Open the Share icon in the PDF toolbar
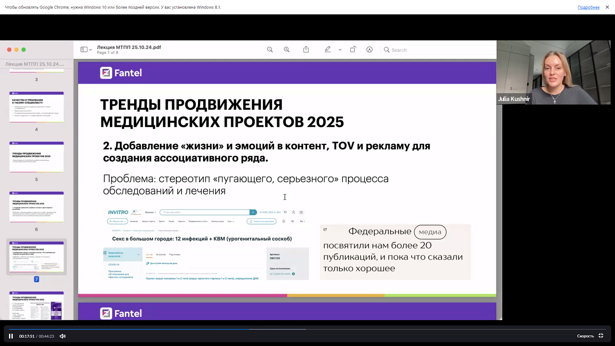Viewport: 615px width, 346px height. [306, 49]
